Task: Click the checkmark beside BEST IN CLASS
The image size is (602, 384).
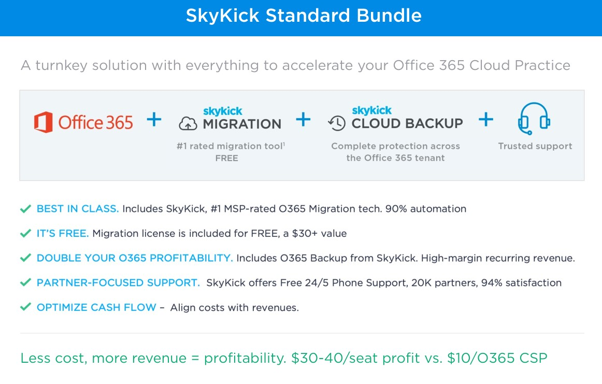Action: click(25, 209)
